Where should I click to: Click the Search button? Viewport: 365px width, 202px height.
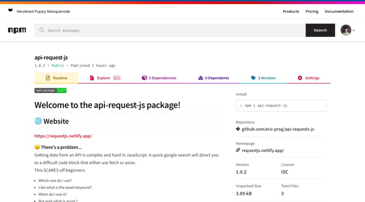click(320, 30)
